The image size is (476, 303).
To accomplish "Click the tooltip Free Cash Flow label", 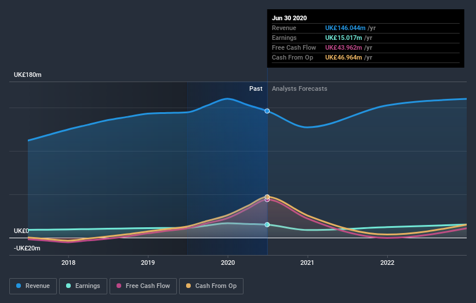I will 294,47.
